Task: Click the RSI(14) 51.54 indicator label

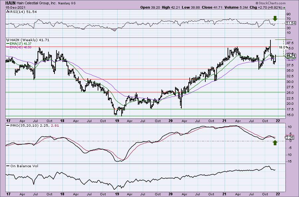Action: pos(23,12)
